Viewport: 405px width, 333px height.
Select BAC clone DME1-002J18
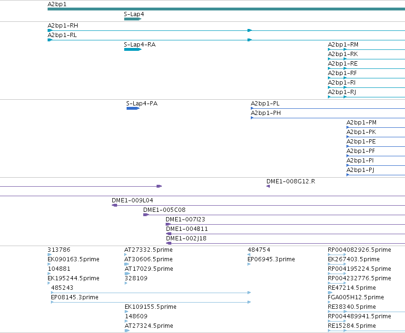click(x=186, y=238)
